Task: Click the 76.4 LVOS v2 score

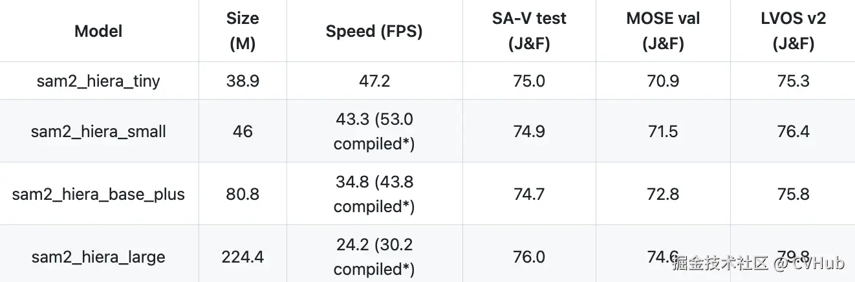Action: click(x=795, y=131)
